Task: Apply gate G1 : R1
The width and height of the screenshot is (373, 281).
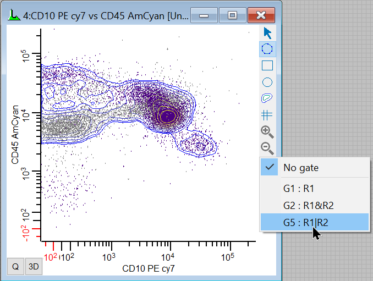Action: (299, 188)
